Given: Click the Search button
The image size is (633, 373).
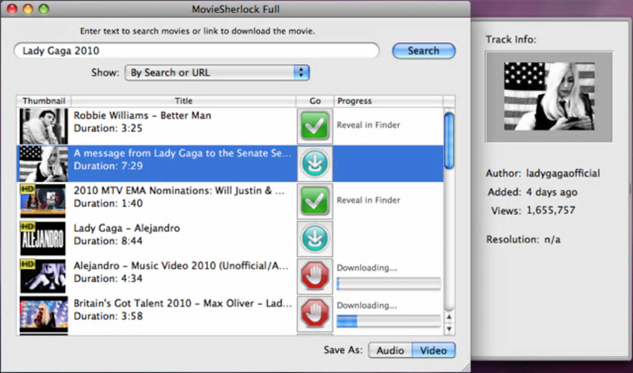Looking at the screenshot, I should pyautogui.click(x=423, y=51).
